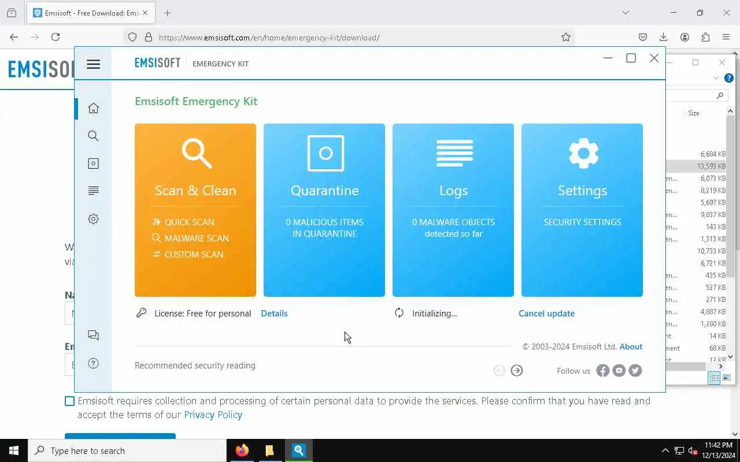Open 0 MALICIOUS ITEMS IN QUARANTINE
Screen dimensions: 740x462
tap(324, 228)
